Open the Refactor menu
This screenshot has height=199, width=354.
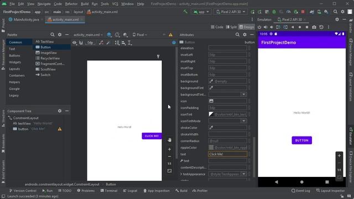(x=71, y=4)
